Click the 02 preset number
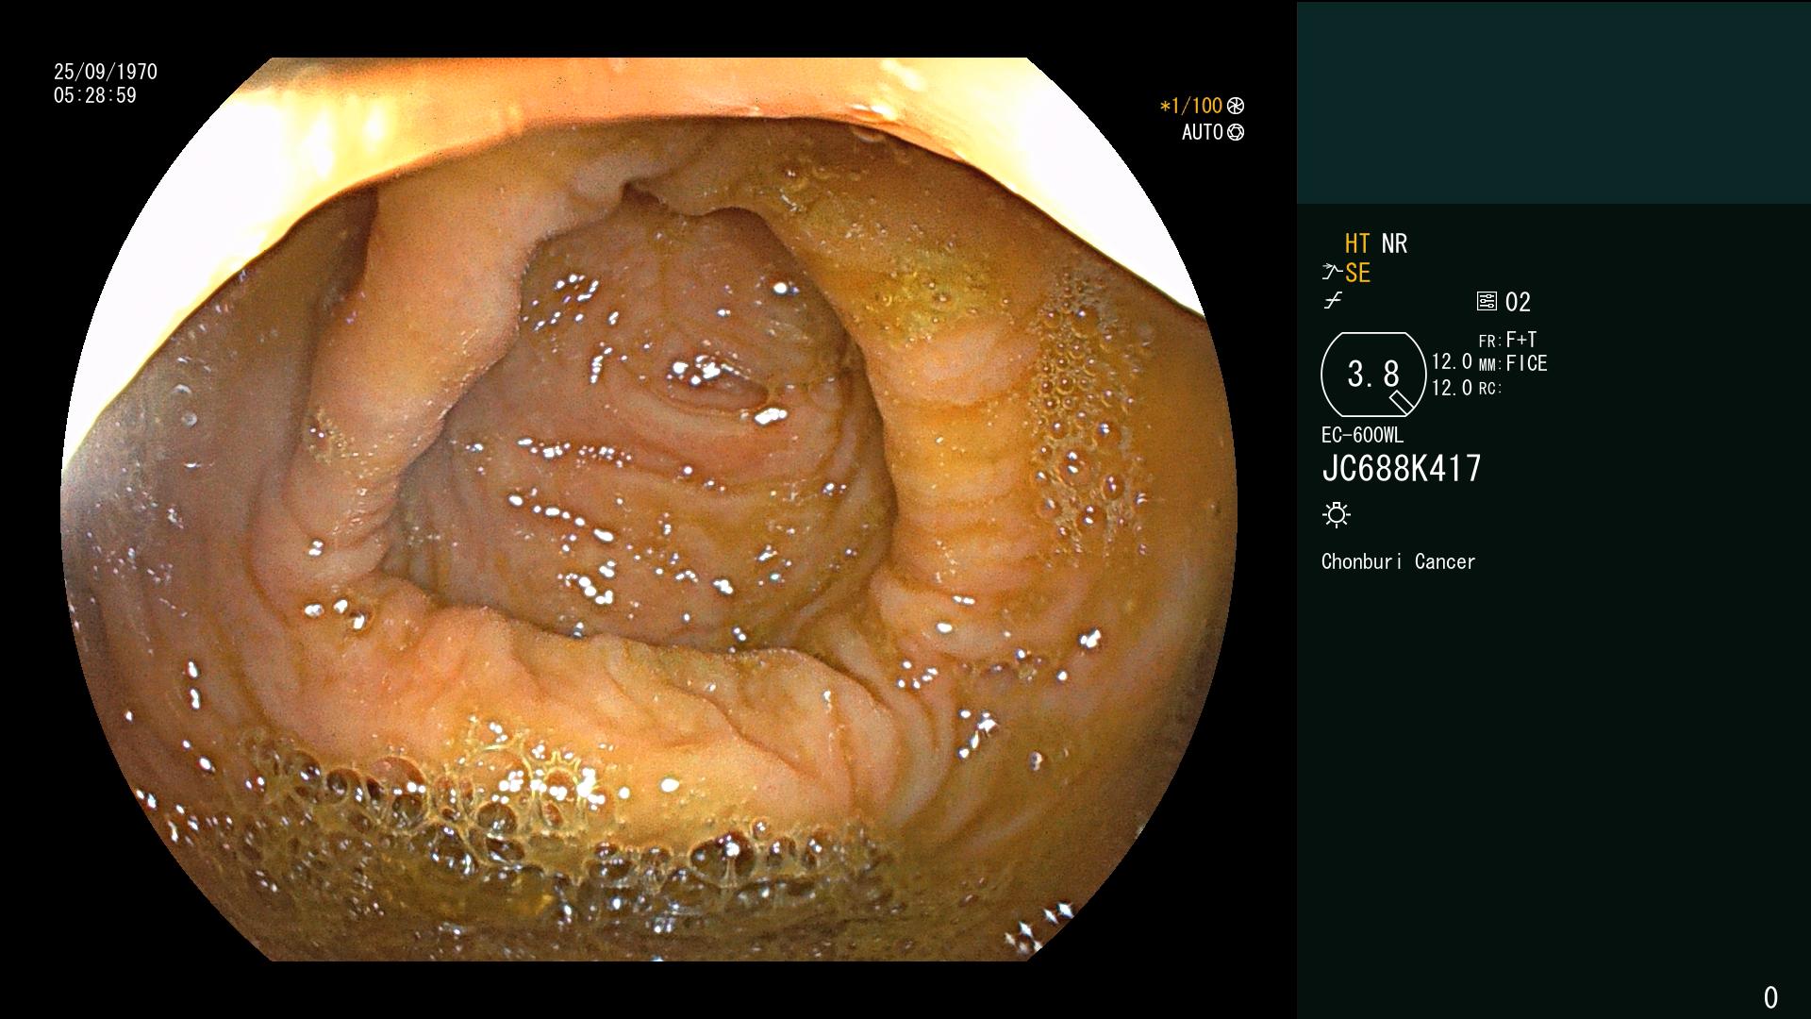Screen dimensions: 1811x1019 click(1518, 302)
